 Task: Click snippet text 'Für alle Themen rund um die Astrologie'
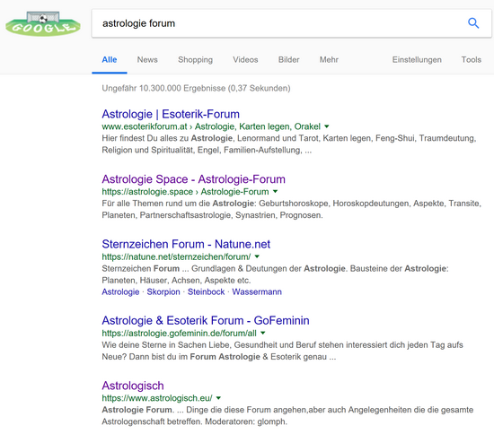[x=178, y=204]
